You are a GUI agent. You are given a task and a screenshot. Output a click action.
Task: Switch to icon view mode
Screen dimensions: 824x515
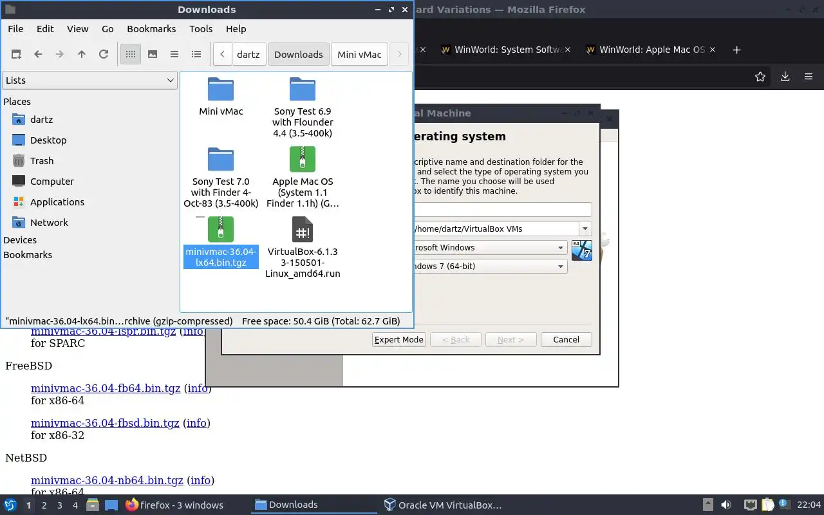(x=131, y=55)
